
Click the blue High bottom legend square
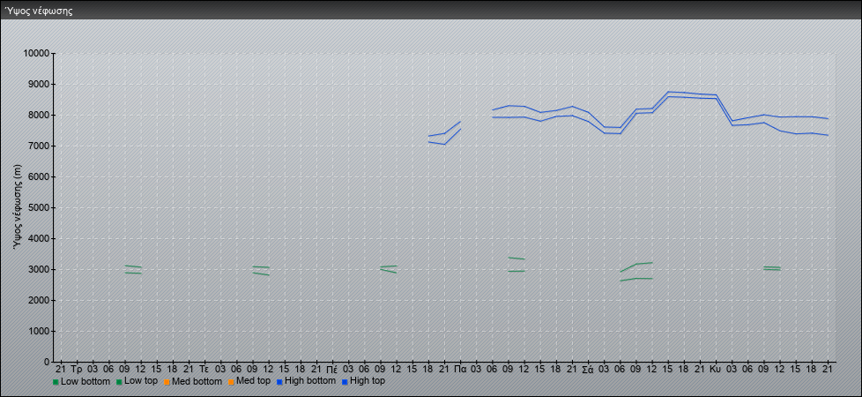point(280,382)
